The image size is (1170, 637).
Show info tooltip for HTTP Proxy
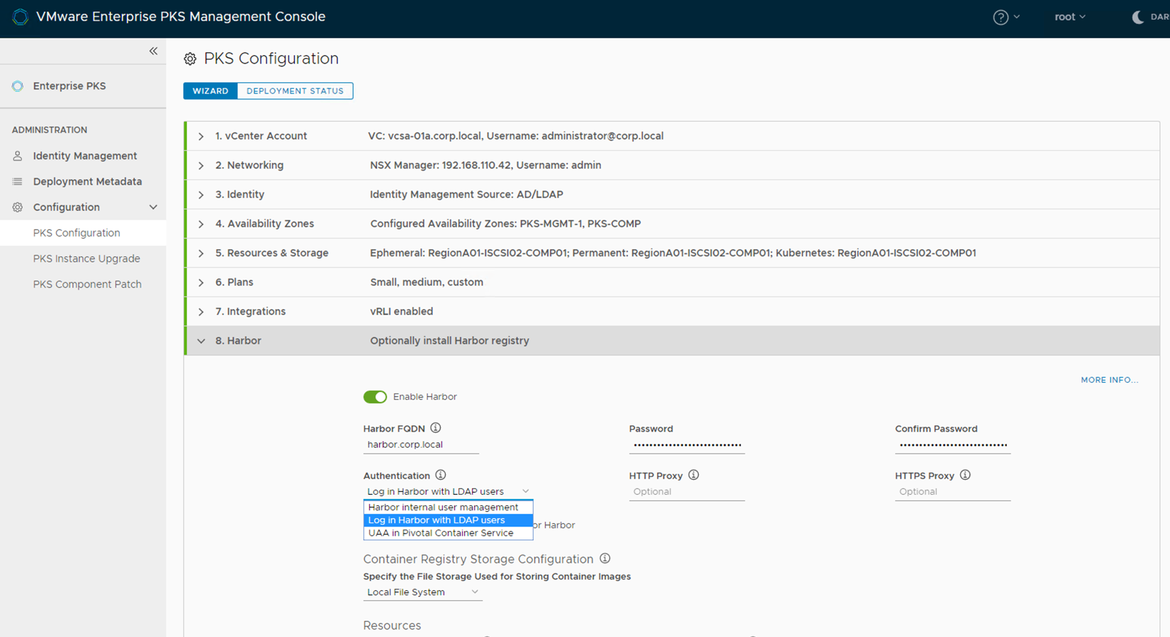tap(694, 475)
